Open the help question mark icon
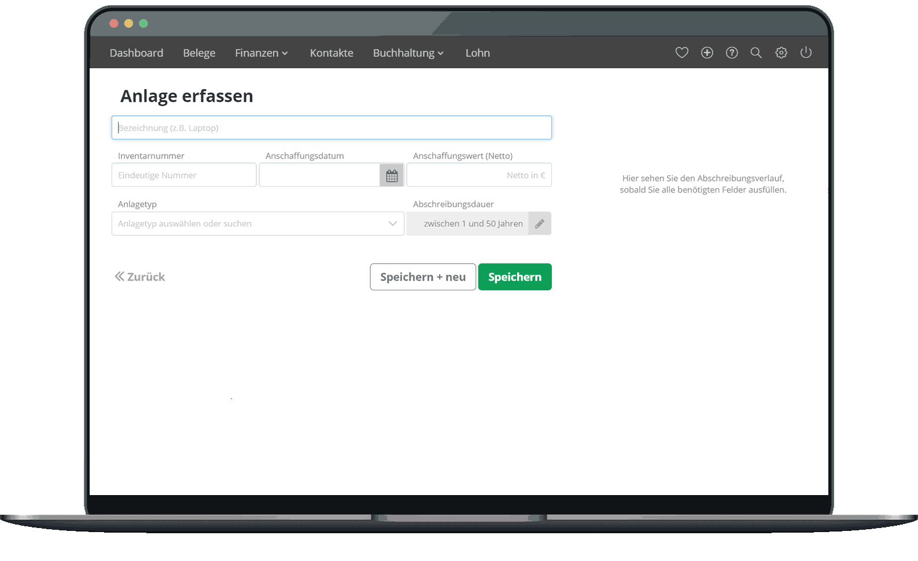The height and width of the screenshot is (561, 918). 732,53
